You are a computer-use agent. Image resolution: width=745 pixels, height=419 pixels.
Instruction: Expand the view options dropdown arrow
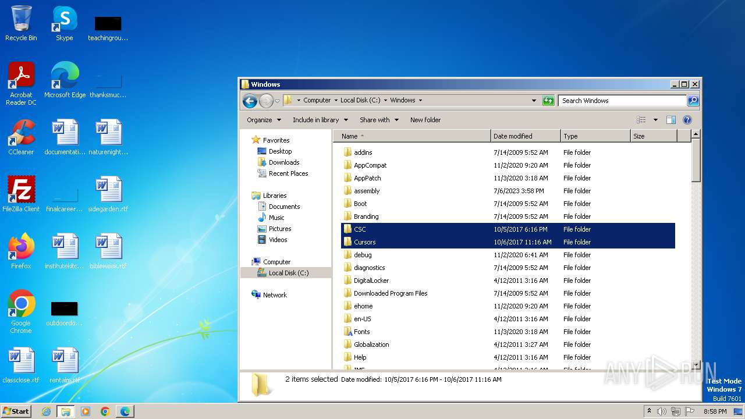coord(655,120)
